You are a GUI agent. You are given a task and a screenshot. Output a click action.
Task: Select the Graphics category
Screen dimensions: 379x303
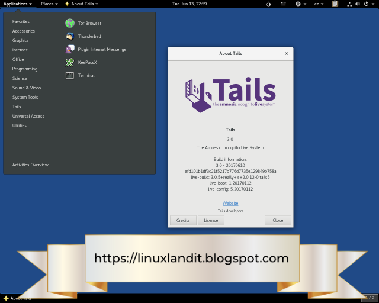(x=20, y=40)
